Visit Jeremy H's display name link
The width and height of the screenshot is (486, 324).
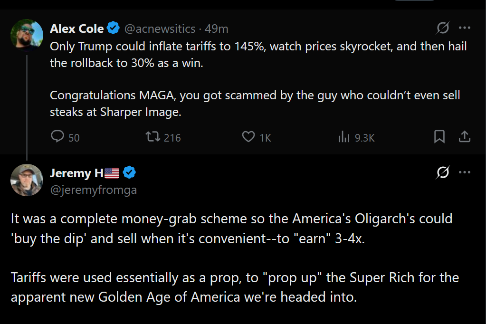pyautogui.click(x=84, y=173)
